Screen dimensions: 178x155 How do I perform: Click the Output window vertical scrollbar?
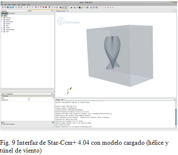click(x=176, y=114)
